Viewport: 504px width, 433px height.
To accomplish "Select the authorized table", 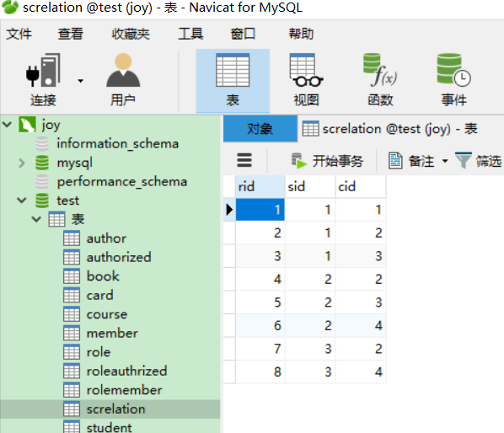I will [x=119, y=257].
